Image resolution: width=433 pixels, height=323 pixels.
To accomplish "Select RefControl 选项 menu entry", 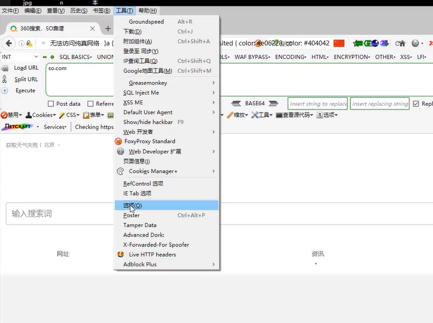I will point(167,184).
